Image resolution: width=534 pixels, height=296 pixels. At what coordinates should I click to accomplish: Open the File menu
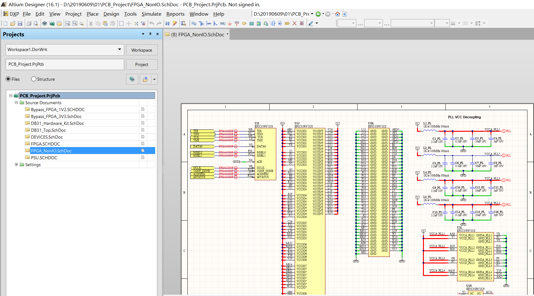pos(27,14)
